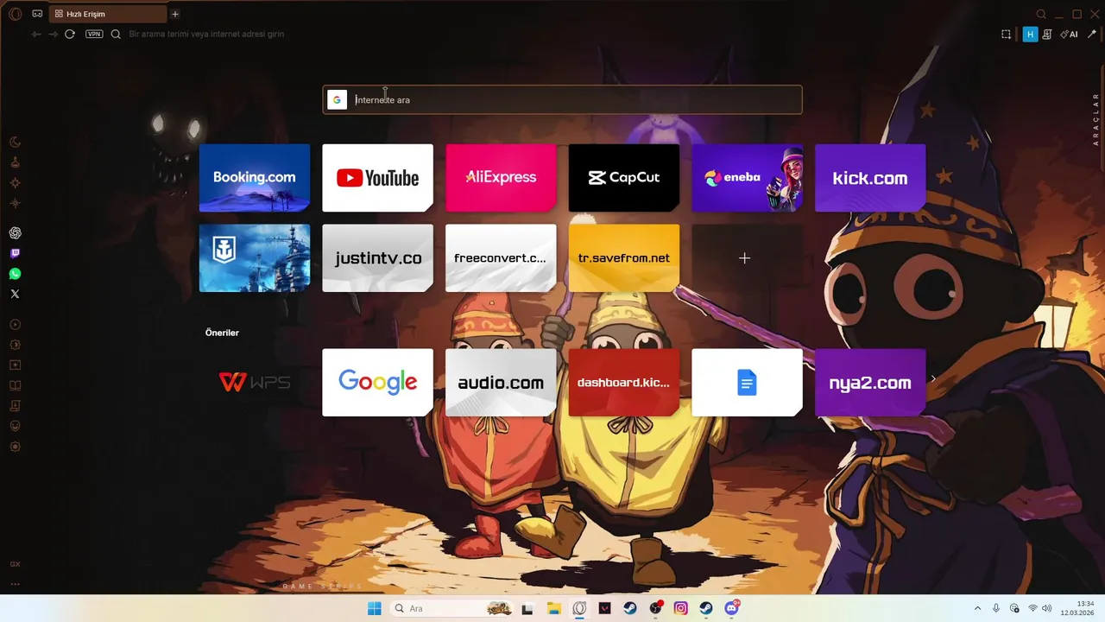Toggle the VPN badge in address bar
1105x622 pixels.
94,35
